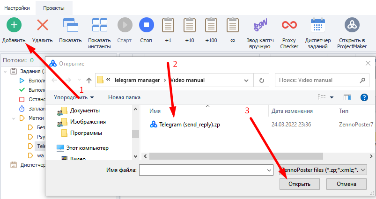Screen dimensions: 376x199
Task: Collapse the Метки tree node
Action: click(x=14, y=118)
